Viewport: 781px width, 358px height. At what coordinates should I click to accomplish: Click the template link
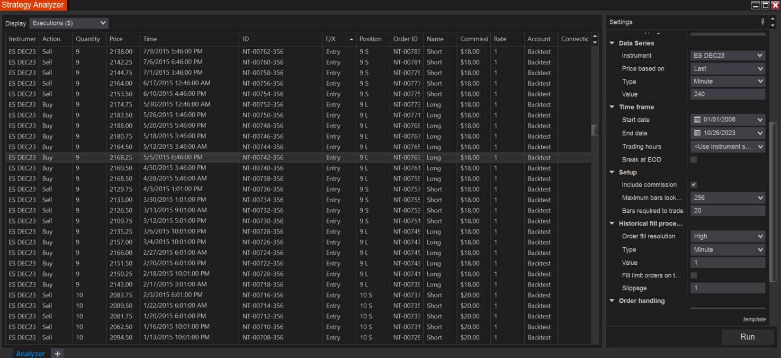[755, 319]
